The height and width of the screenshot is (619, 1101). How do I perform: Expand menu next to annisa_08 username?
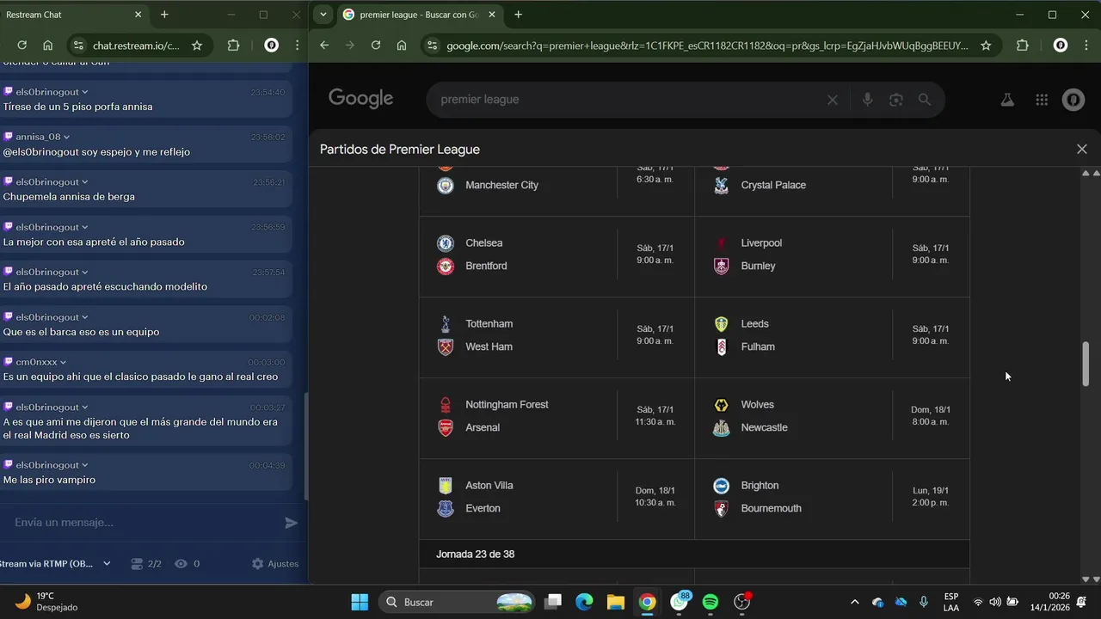tap(66, 137)
